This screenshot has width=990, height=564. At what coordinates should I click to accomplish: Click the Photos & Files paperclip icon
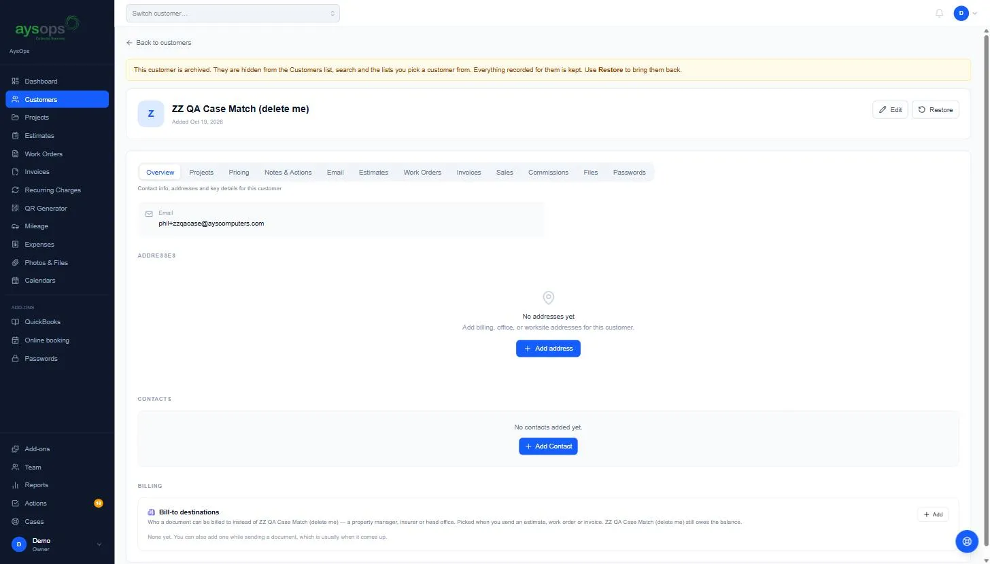click(x=16, y=263)
